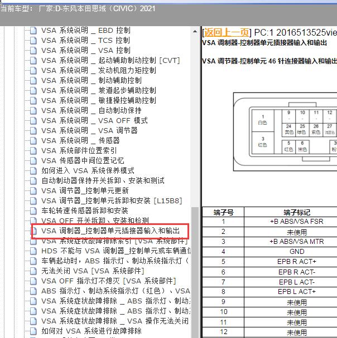Click page icon beside VSA 系统部件位置索引
The width and height of the screenshot is (337, 338).
coord(33,151)
